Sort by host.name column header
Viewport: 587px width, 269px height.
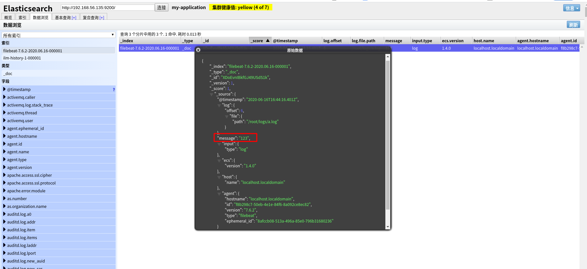coord(494,41)
